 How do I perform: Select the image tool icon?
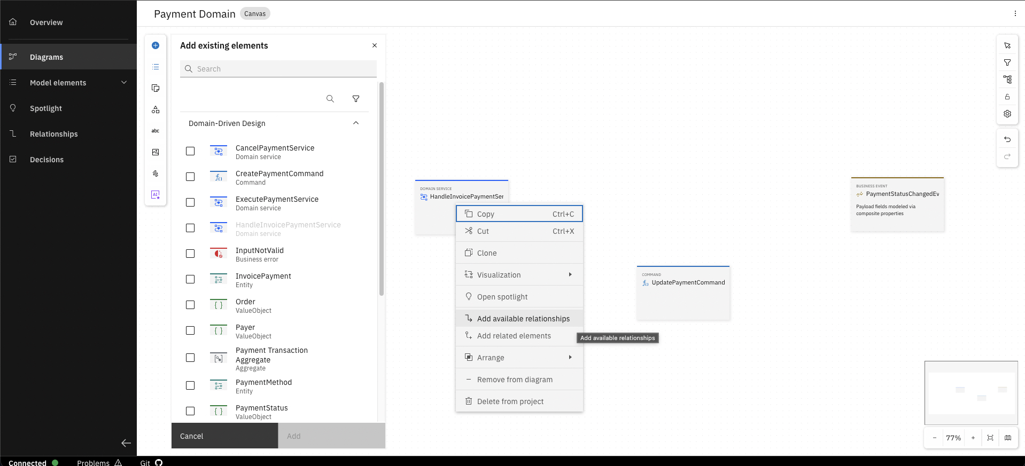[x=156, y=152]
